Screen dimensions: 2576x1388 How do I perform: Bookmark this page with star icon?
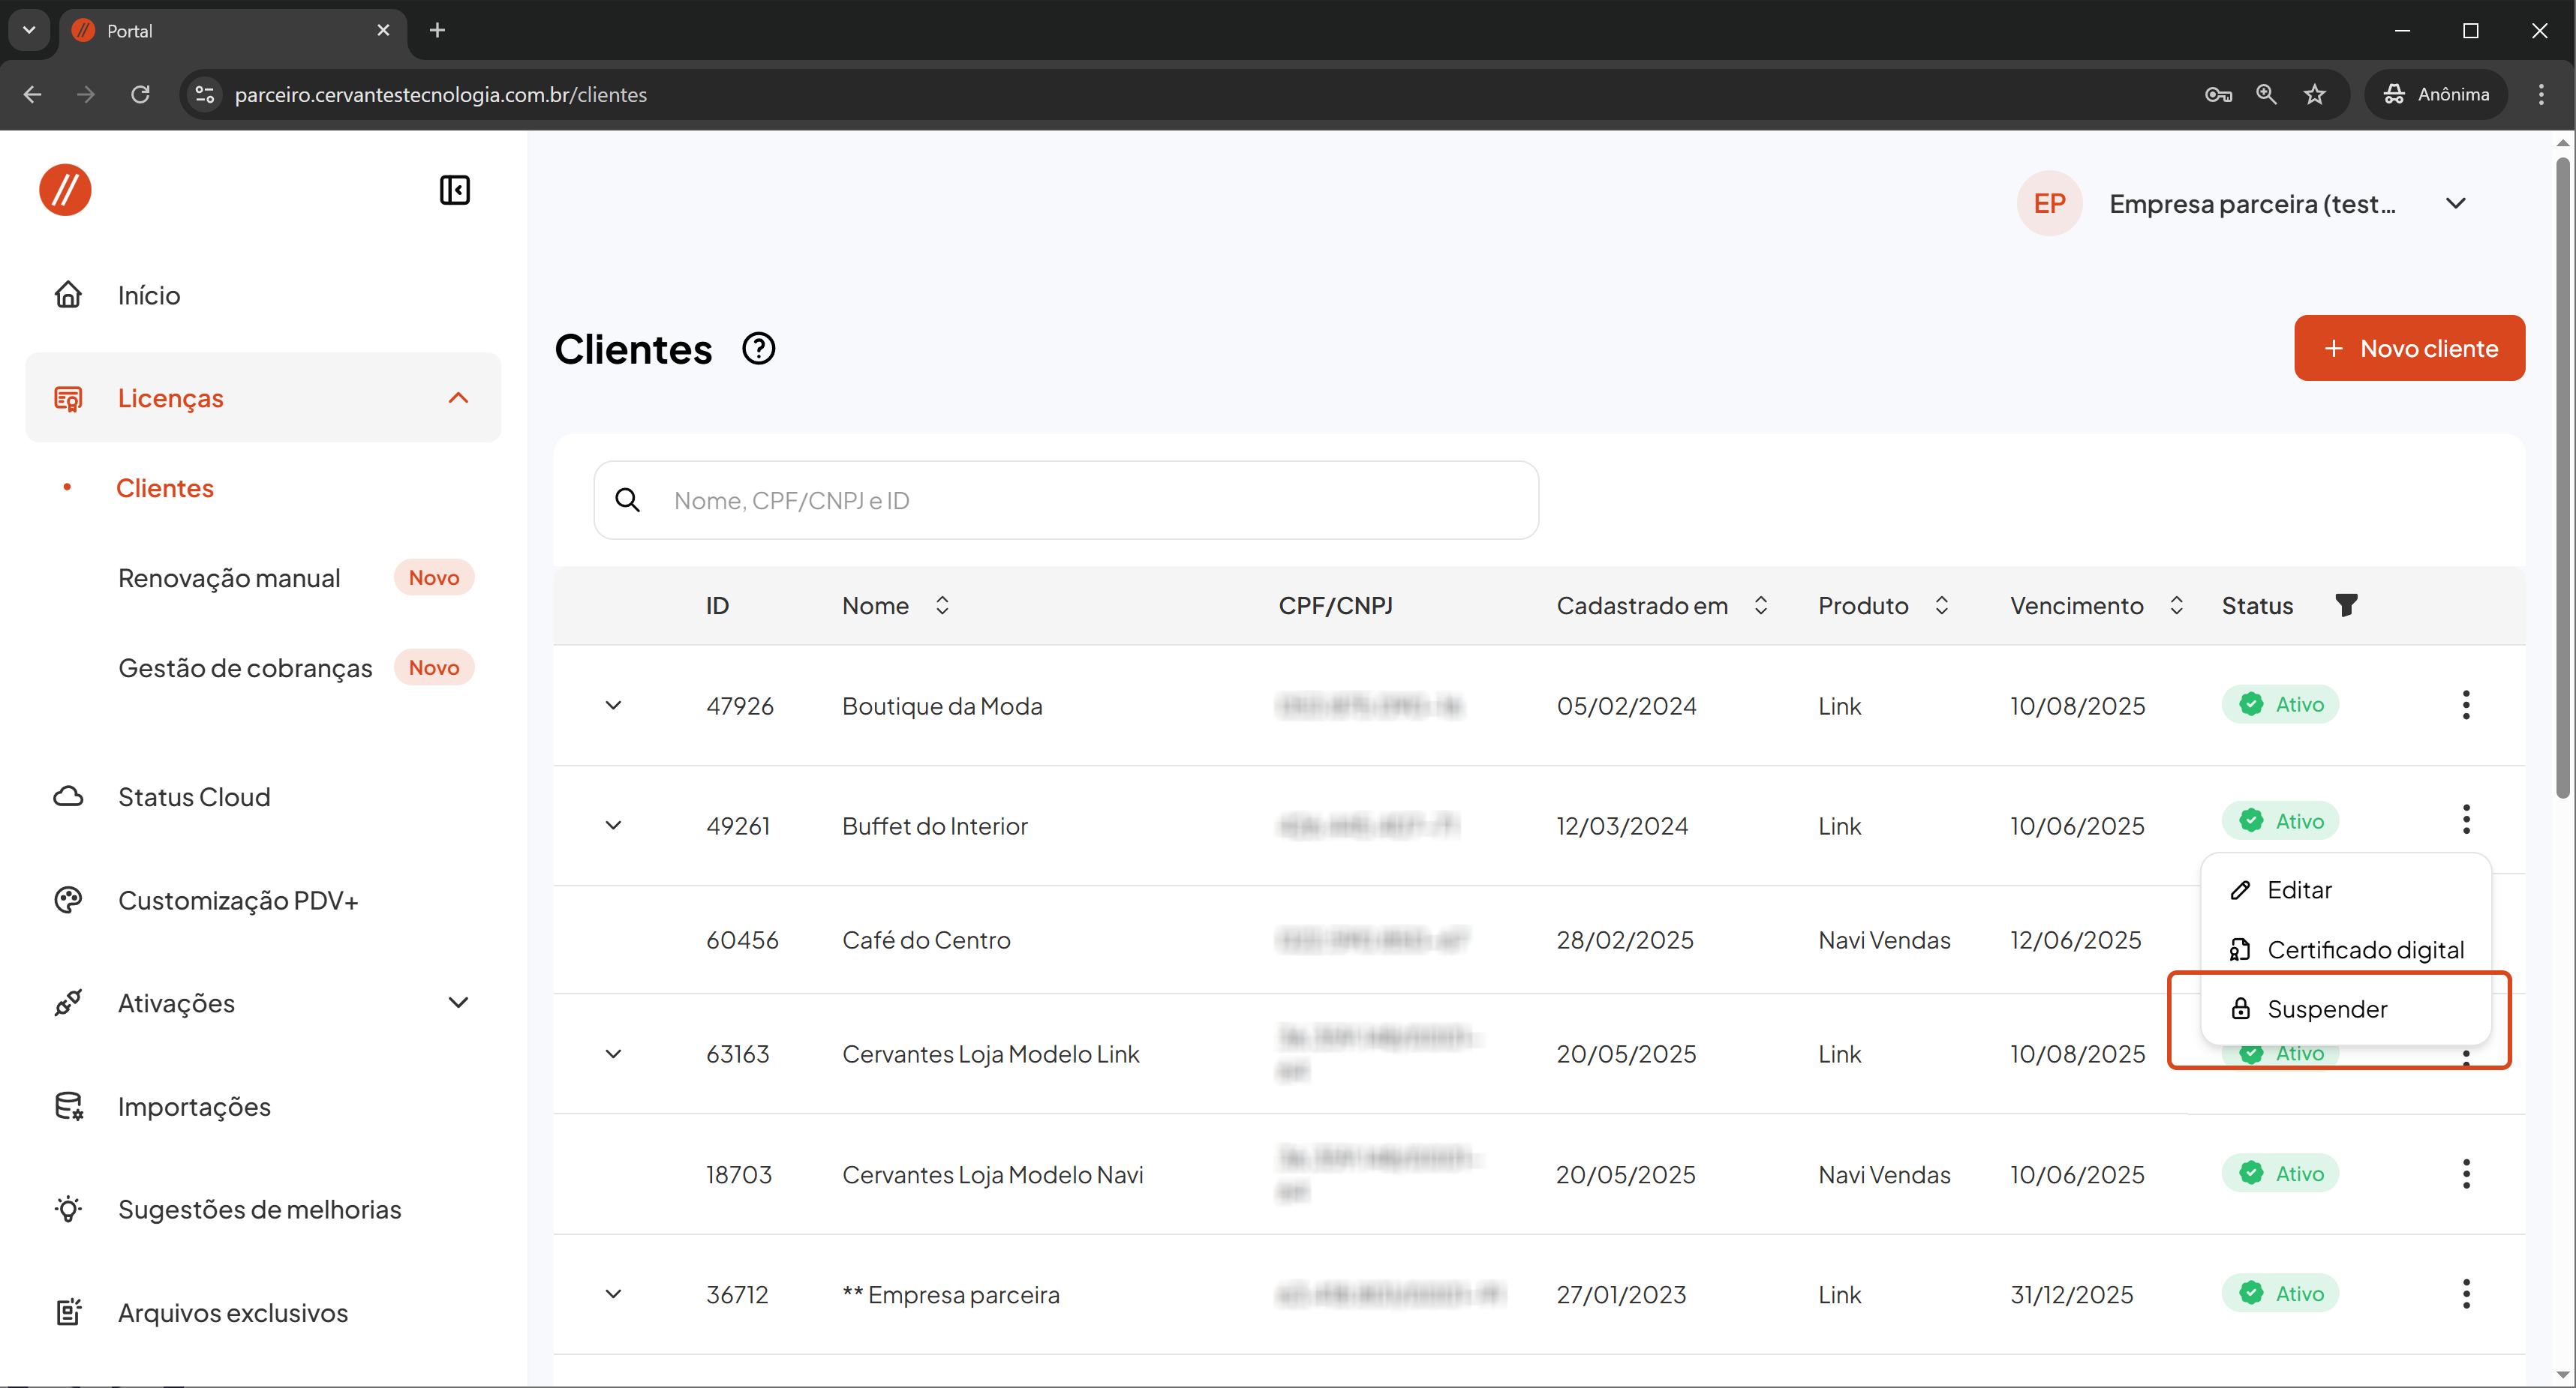point(2314,94)
